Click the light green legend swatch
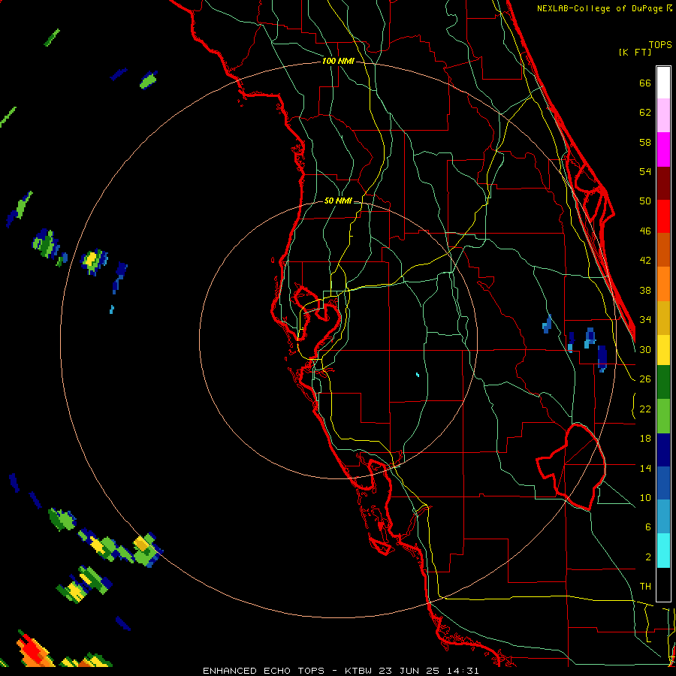Image resolution: width=676 pixels, height=676 pixels. click(663, 416)
